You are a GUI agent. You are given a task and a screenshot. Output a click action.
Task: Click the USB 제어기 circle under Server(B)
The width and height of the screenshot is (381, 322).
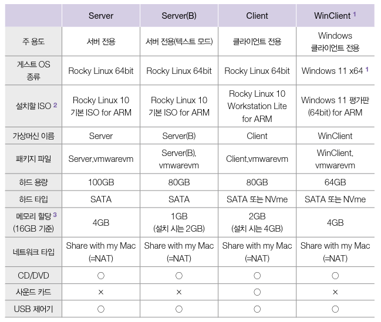tap(179, 309)
